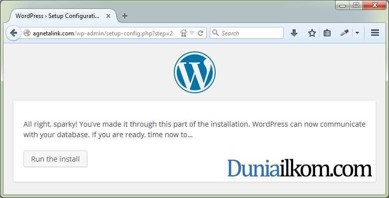This screenshot has width=389, height=198.
Task: Click the agnetalink.com address bar URL
Action: [x=103, y=33]
